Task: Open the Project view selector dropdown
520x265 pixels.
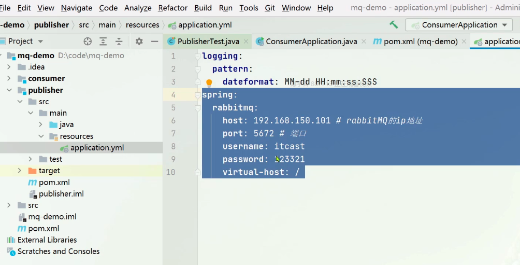Action: (x=40, y=41)
